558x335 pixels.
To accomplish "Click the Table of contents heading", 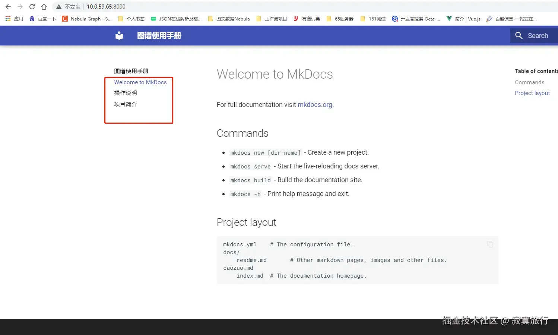I will (536, 71).
